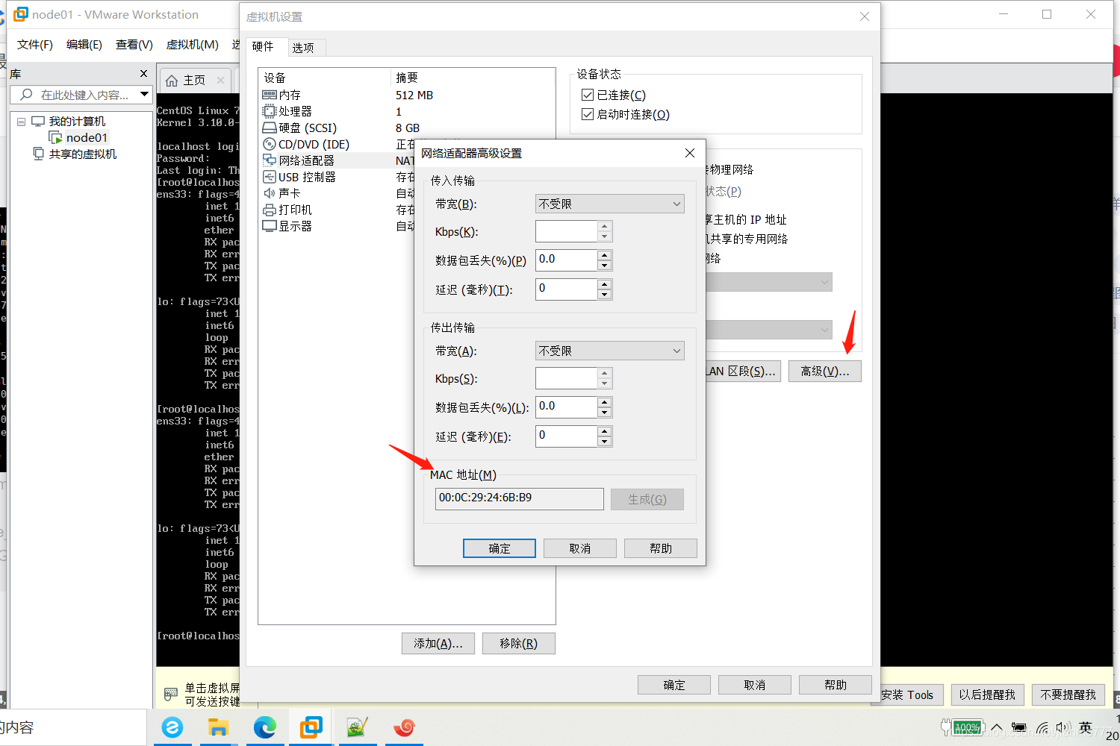Decrease incoming latency (T) stepper

605,294
